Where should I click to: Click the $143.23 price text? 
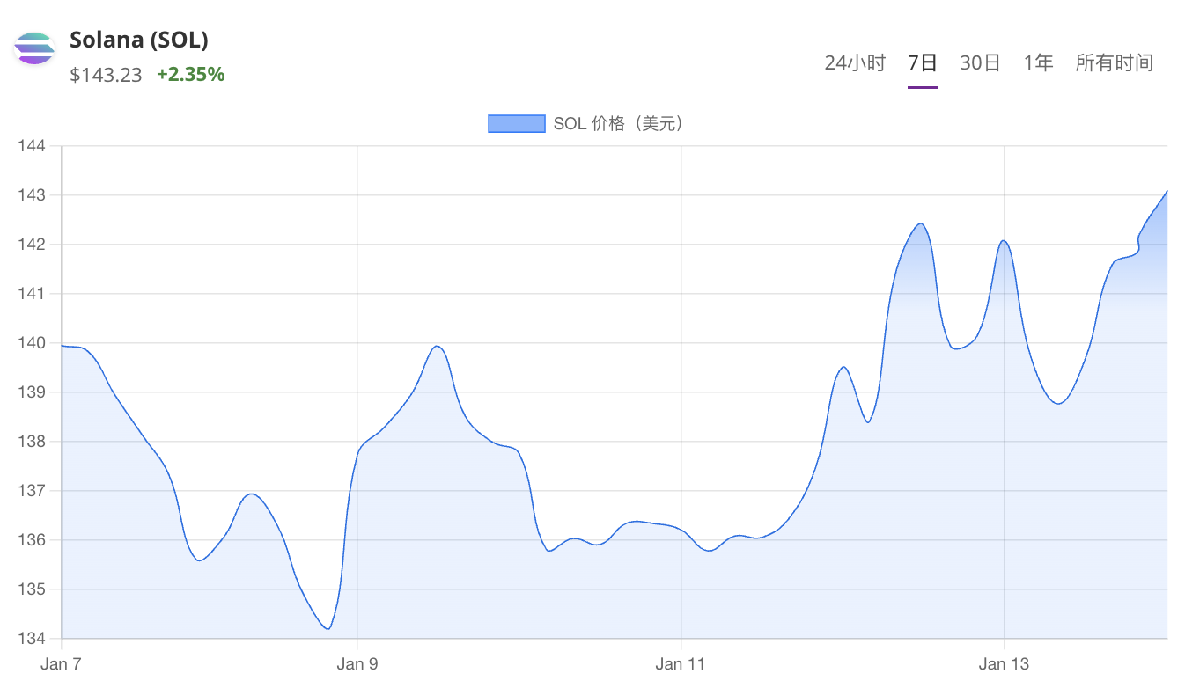coord(106,75)
